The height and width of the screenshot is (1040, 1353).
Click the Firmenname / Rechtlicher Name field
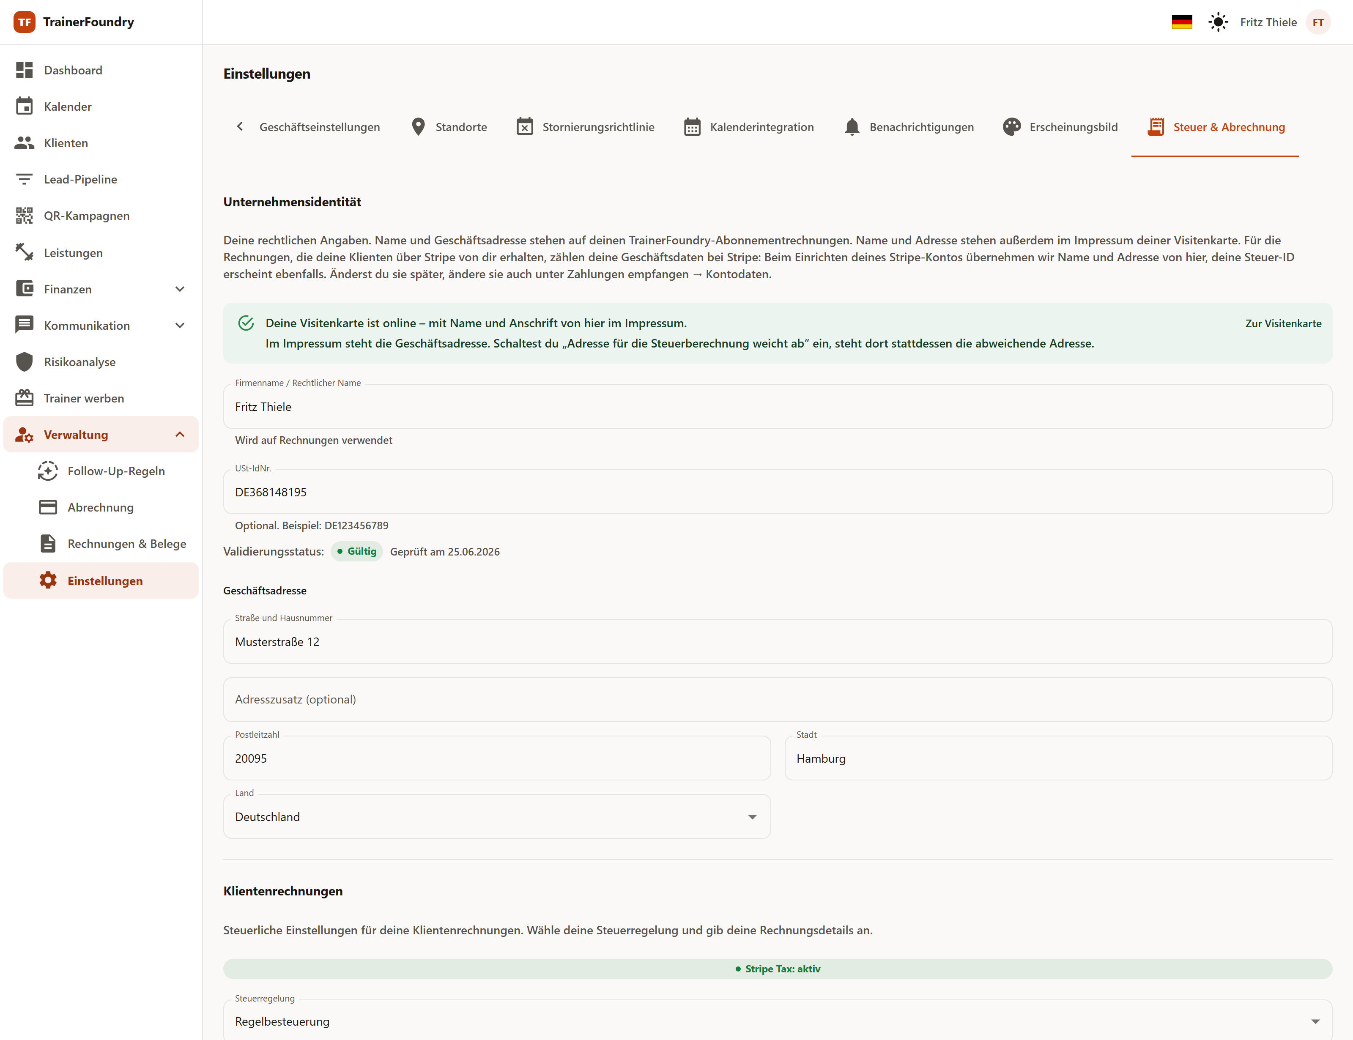pyautogui.click(x=778, y=406)
